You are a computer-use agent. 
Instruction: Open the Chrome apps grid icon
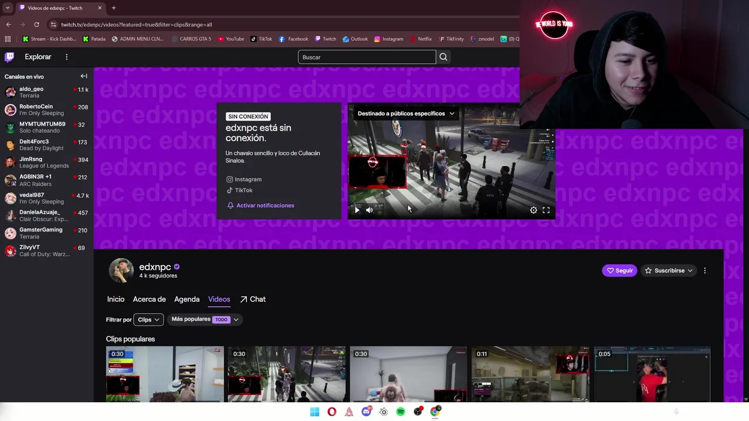(x=8, y=39)
